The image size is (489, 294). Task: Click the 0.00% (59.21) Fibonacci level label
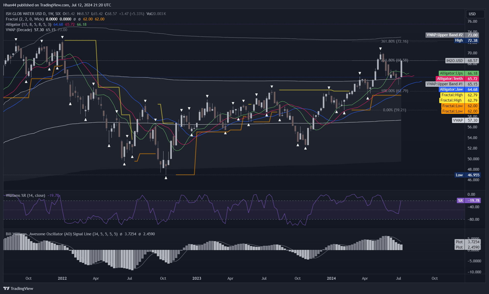[394, 110]
